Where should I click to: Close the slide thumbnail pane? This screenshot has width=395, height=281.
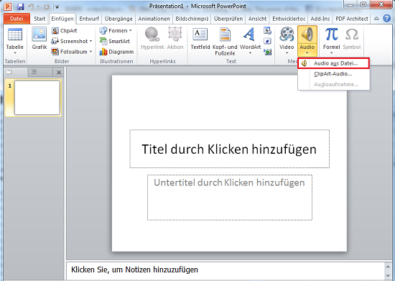(x=59, y=73)
